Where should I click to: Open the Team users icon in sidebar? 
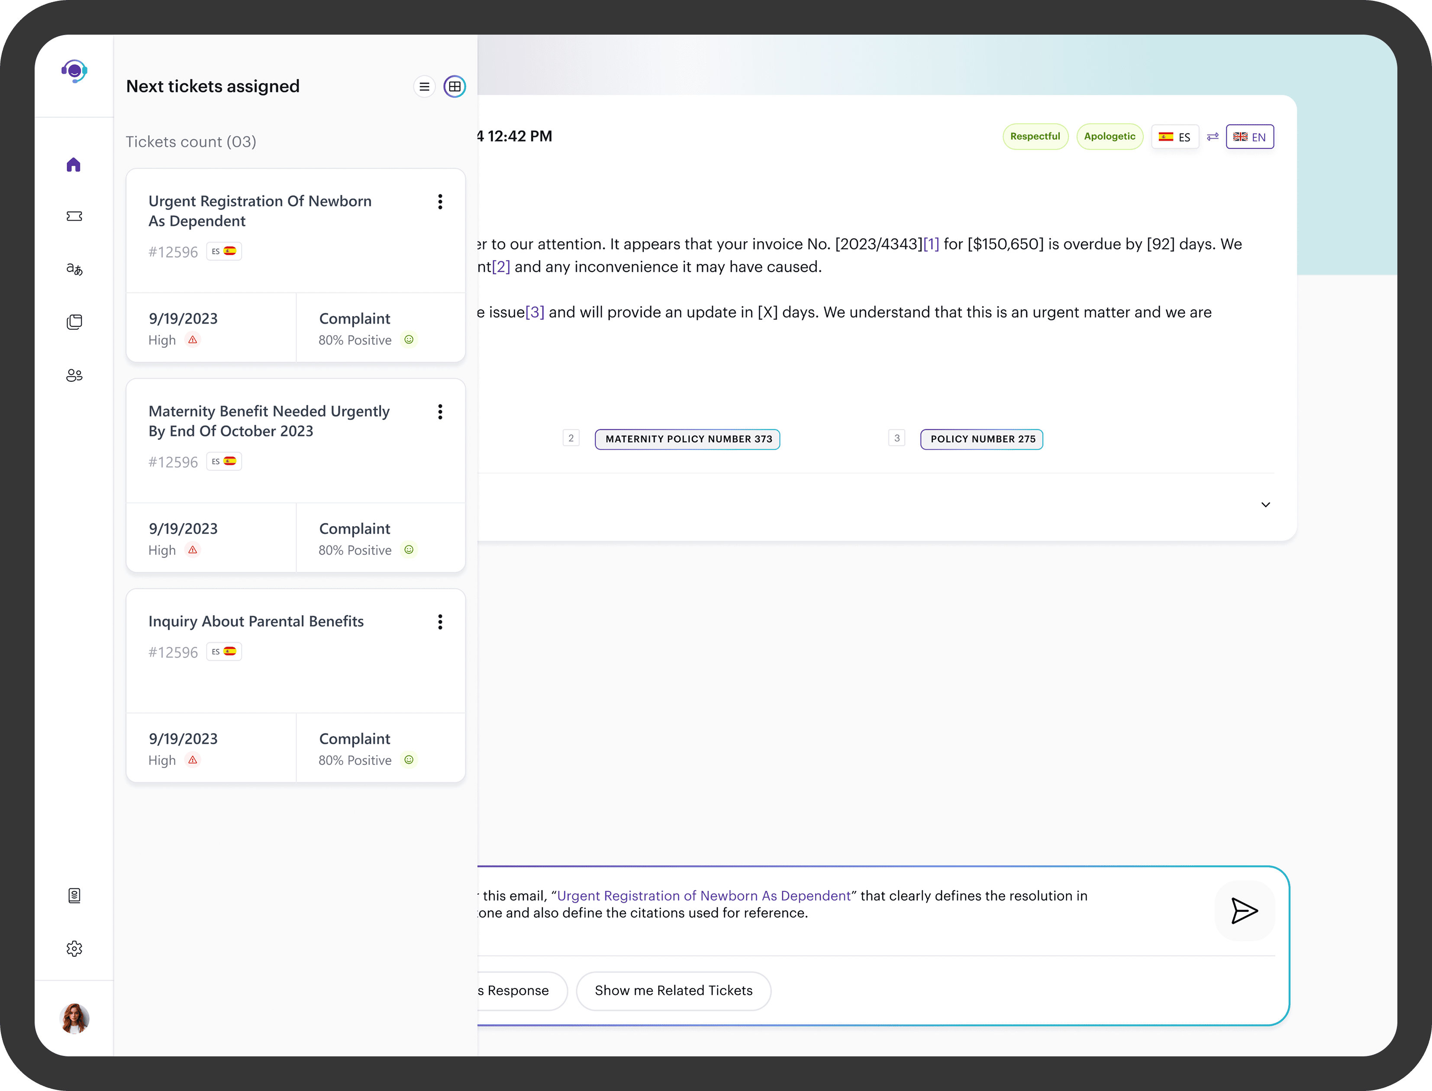coord(74,375)
